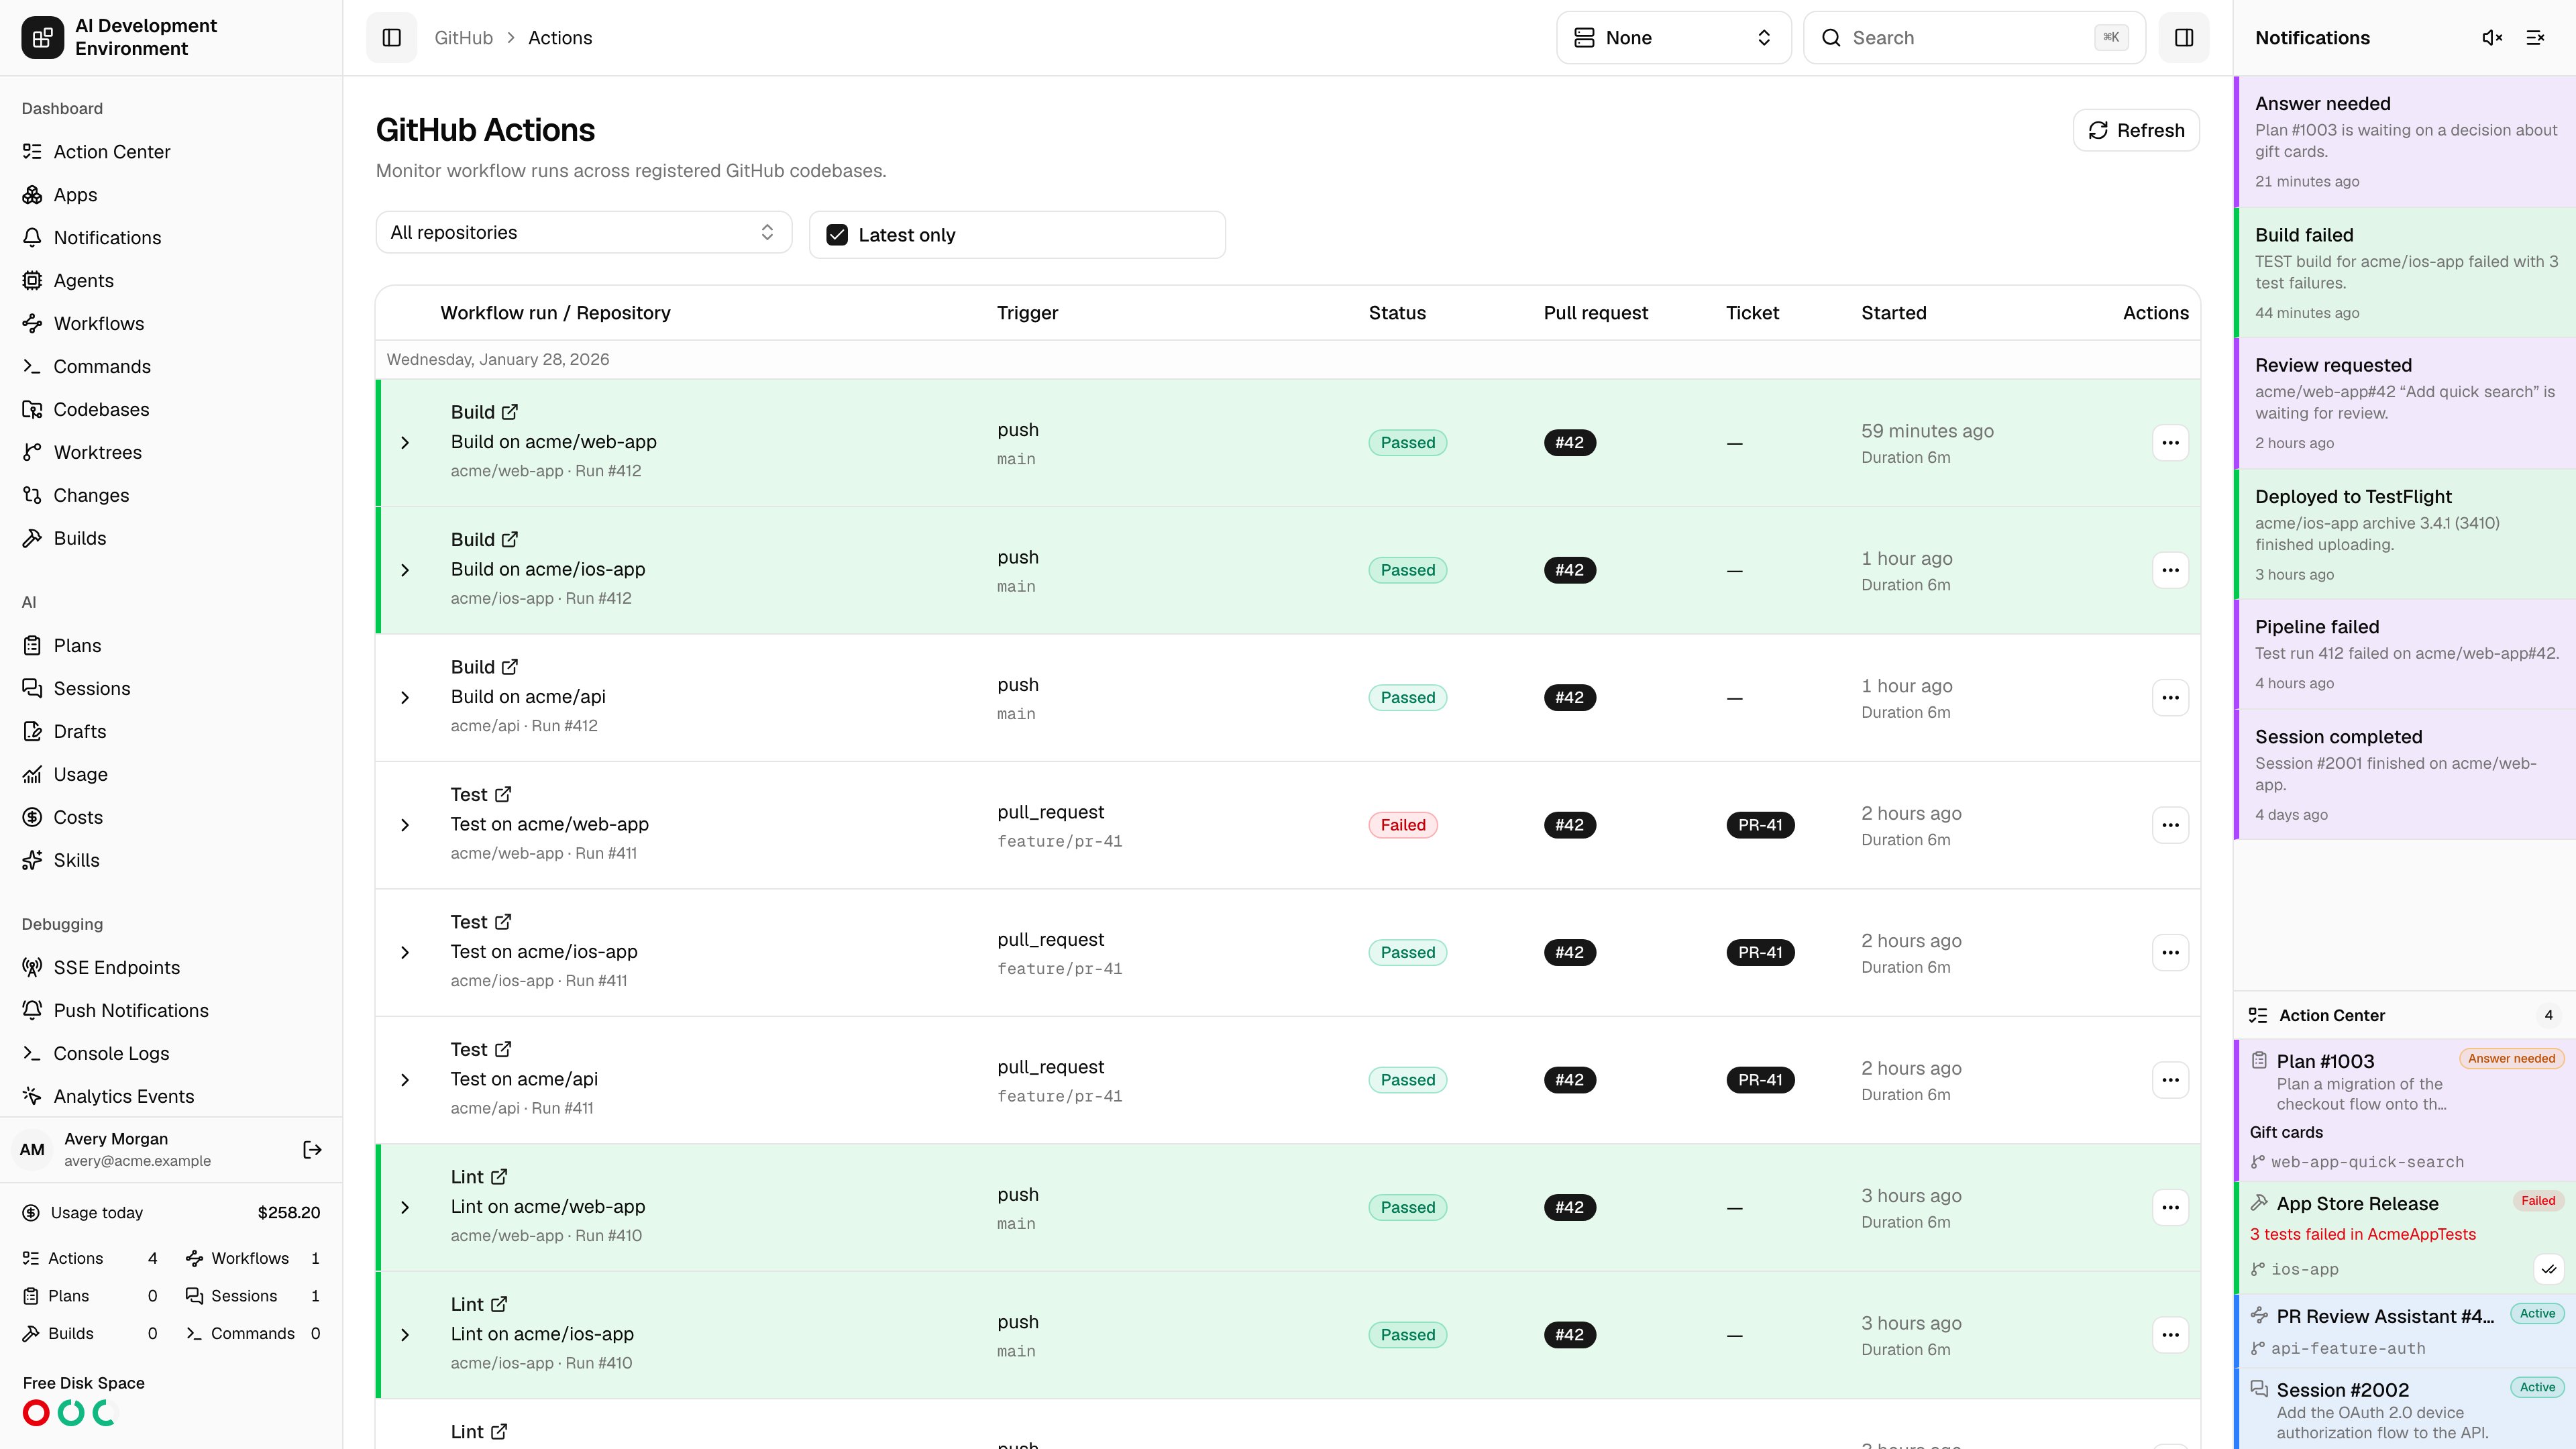Open Console Logs under Debugging
2576x1449 pixels.
coord(171,1054)
